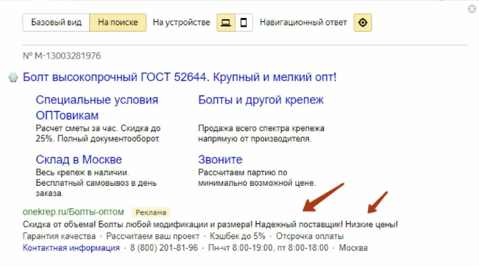Image resolution: width=479 pixels, height=266 pixels.
Task: Switch to the Базовый вид view
Action: tap(56, 23)
